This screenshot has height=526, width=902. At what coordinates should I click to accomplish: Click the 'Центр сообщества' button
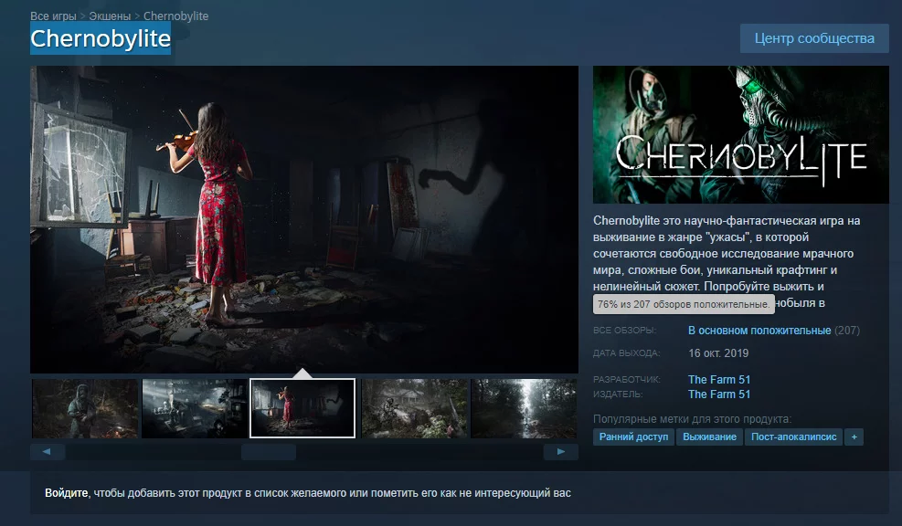point(814,38)
